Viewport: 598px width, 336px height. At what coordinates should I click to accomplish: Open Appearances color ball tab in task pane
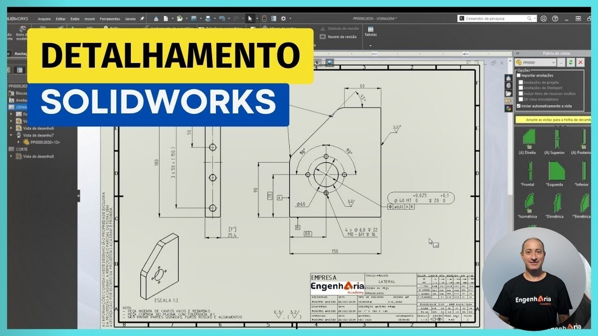click(x=508, y=108)
